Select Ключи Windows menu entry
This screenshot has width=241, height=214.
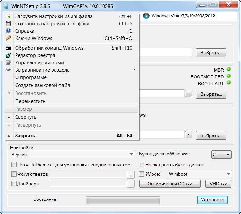click(71, 38)
